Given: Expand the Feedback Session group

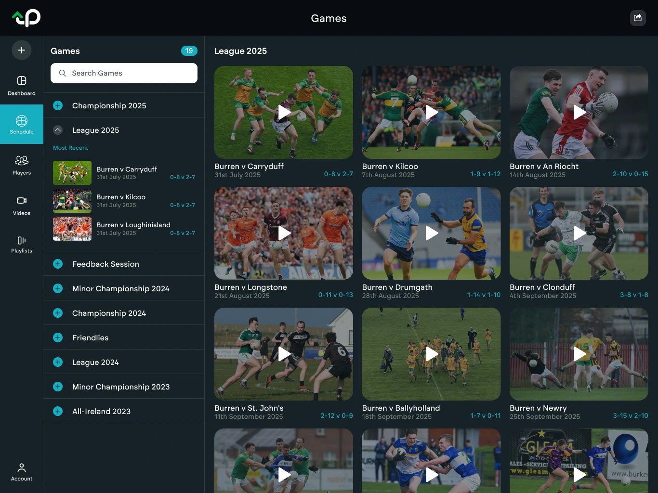Looking at the screenshot, I should [x=58, y=264].
